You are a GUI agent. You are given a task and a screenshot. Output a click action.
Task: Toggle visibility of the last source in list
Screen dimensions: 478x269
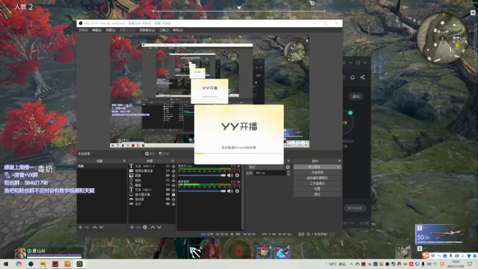[168, 204]
